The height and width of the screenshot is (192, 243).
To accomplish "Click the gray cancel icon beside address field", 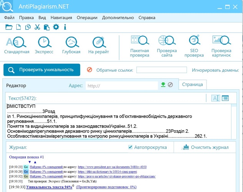I will point(170,84).
